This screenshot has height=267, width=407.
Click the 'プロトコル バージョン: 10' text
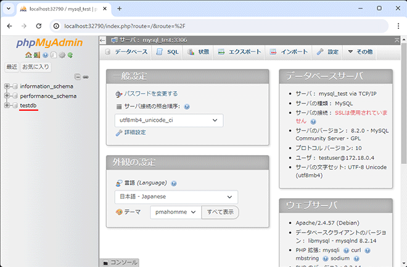(329, 148)
